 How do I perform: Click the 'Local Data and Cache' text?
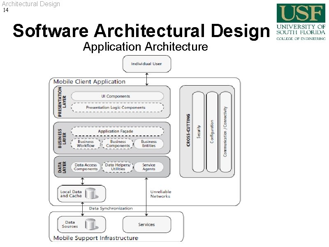[x=71, y=194]
